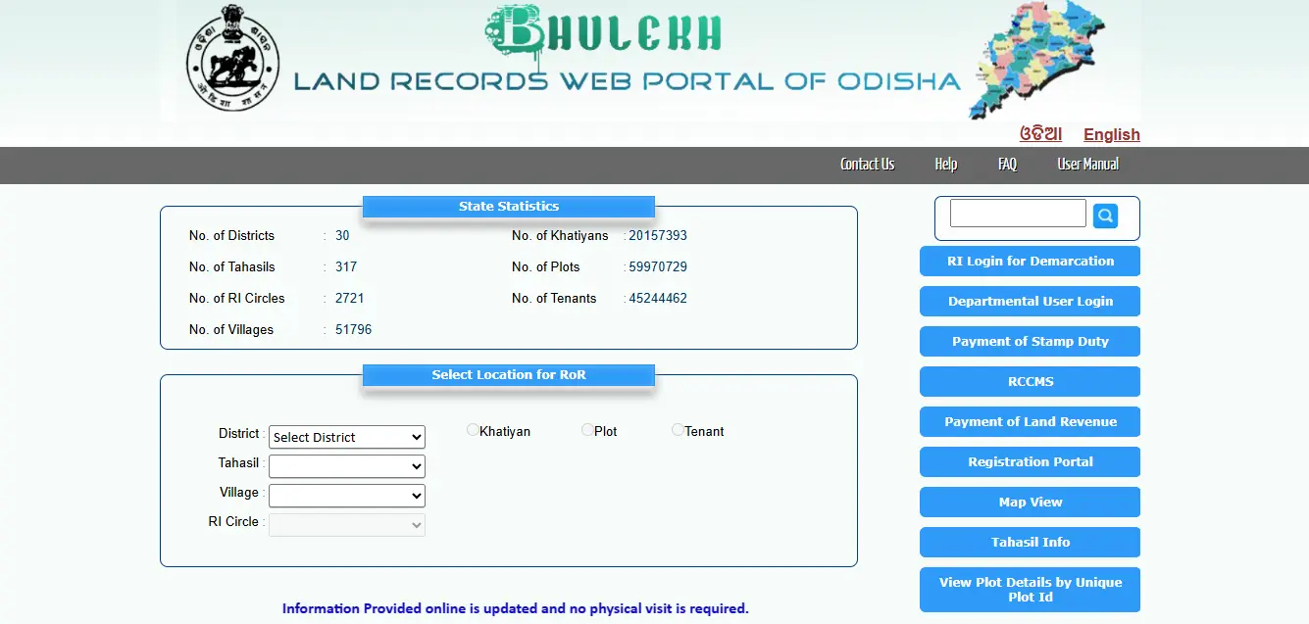Click the tahasils count 317
Screen dimensions: 1309x624
click(346, 267)
